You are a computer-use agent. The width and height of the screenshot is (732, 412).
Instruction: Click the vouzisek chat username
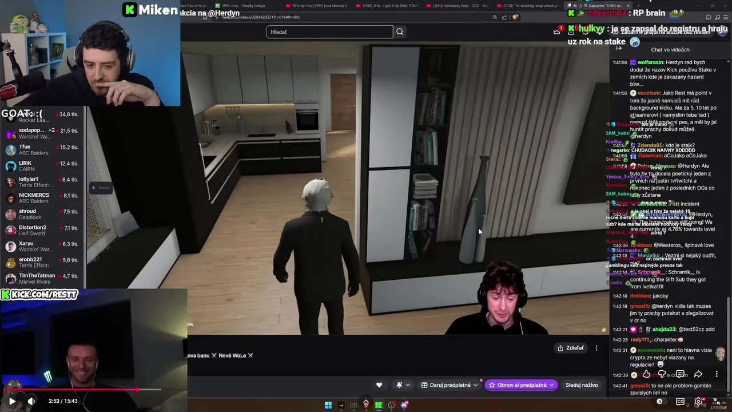649,93
